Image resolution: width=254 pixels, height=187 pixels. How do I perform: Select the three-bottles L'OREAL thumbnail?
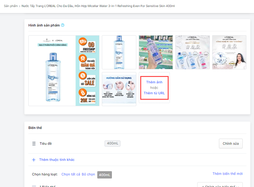[x=192, y=52]
